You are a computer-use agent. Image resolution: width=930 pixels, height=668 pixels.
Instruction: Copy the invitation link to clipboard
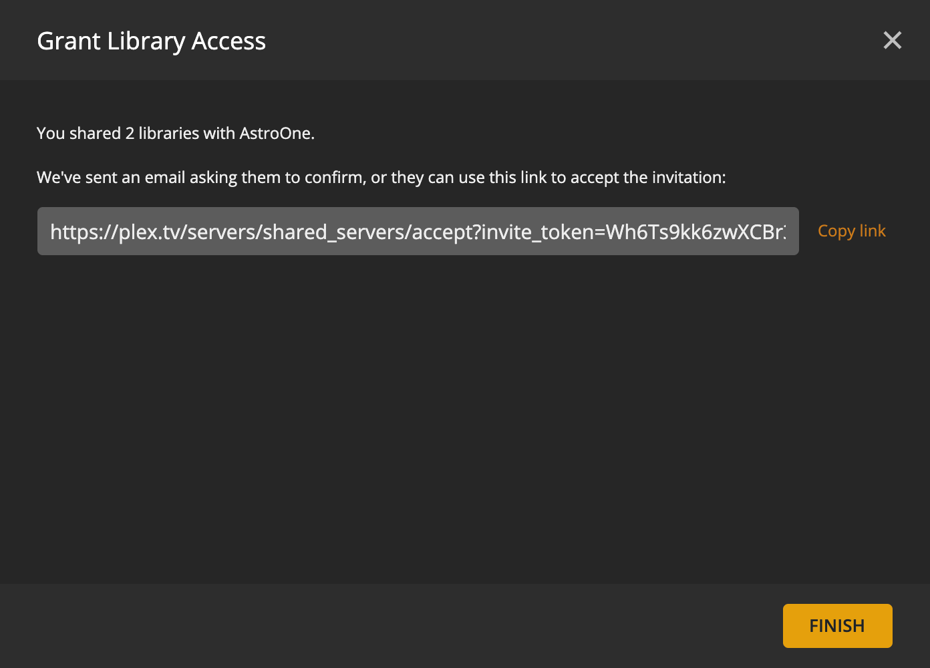[x=851, y=230]
